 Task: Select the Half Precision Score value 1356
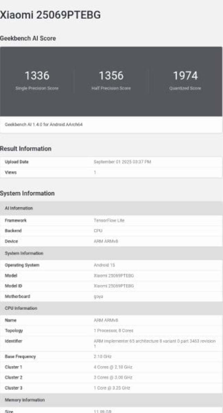click(111, 76)
